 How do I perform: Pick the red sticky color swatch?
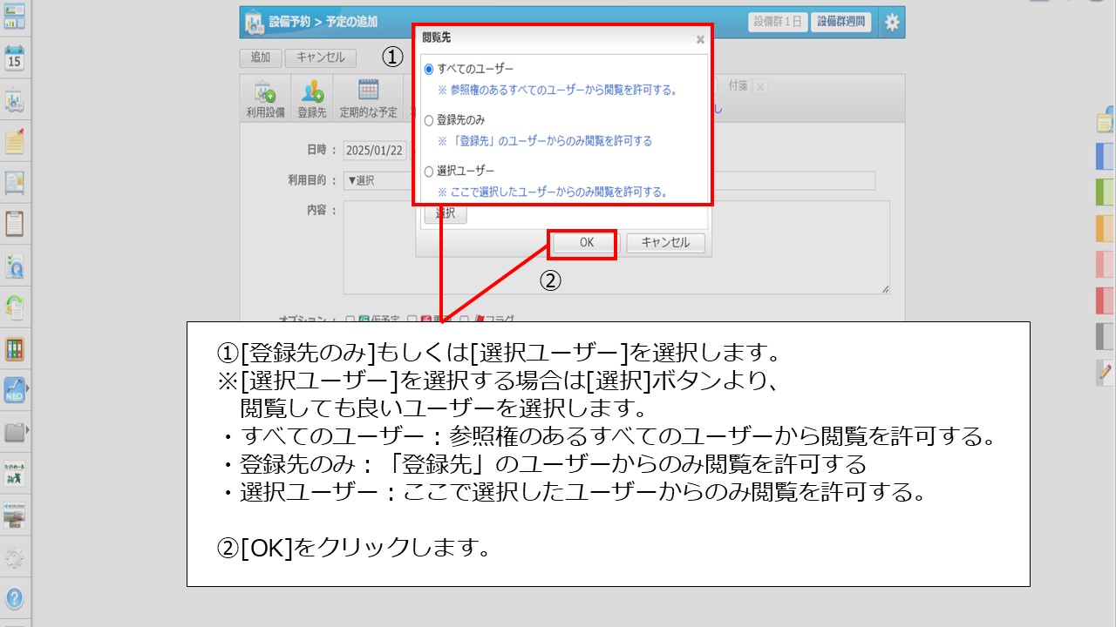[x=1105, y=300]
